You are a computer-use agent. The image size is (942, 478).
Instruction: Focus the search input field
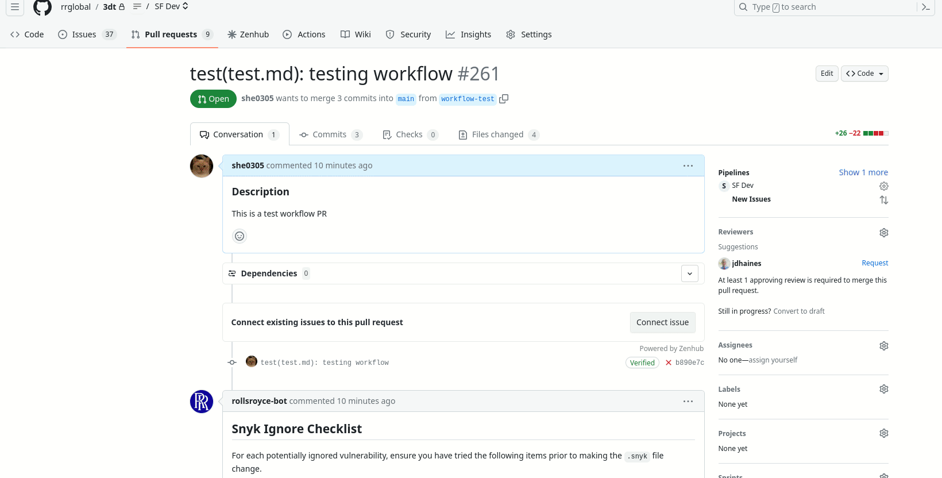(825, 7)
